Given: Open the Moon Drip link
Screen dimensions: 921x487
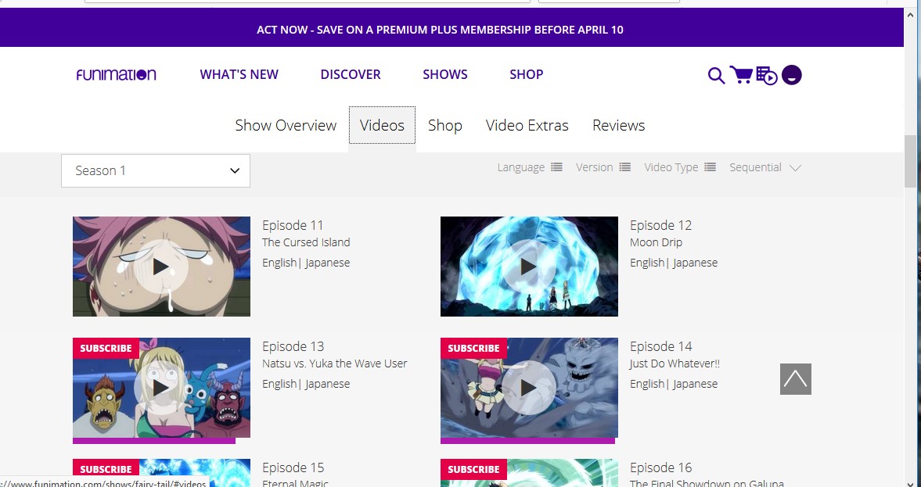Looking at the screenshot, I should pos(656,242).
